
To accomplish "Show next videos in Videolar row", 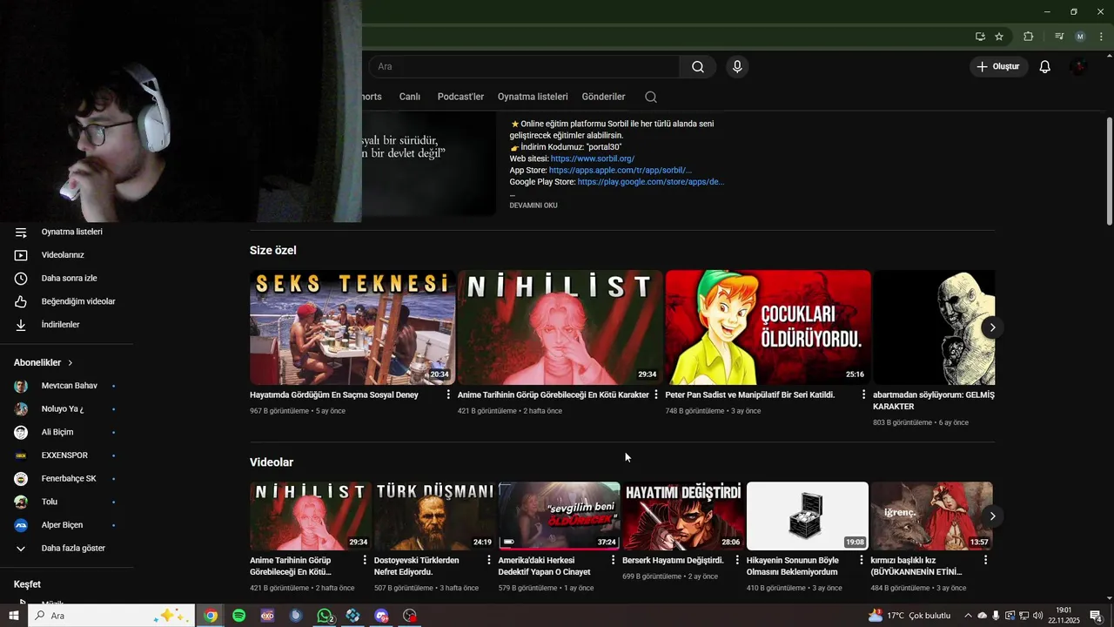I will tap(992, 516).
